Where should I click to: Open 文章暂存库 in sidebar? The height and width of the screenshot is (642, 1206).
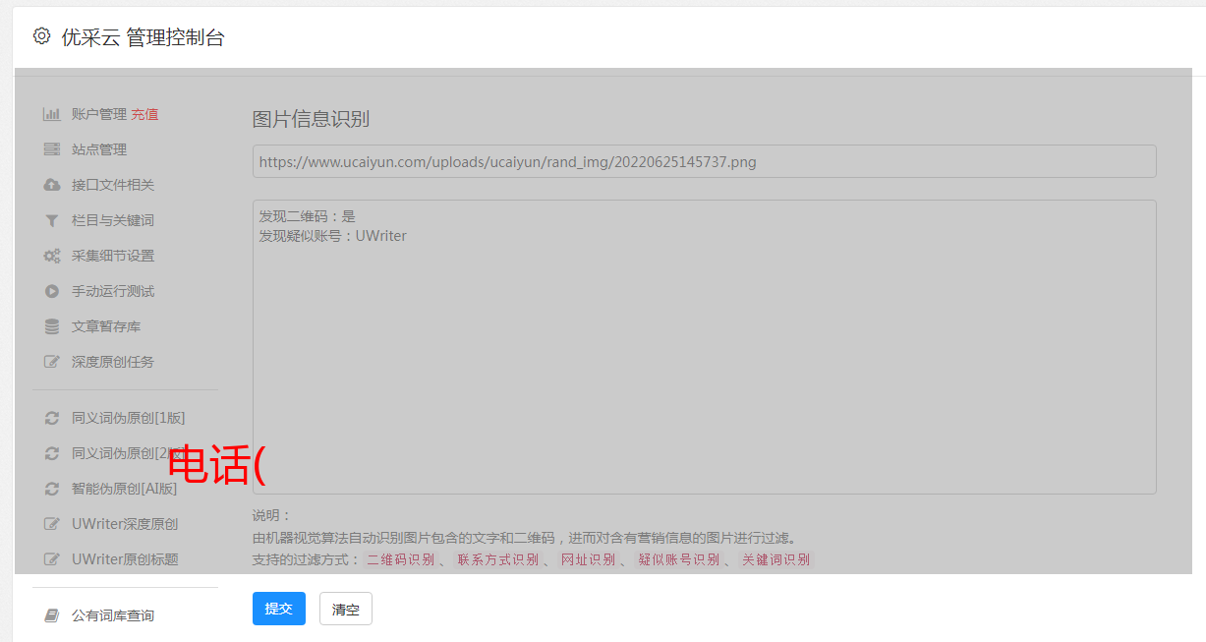click(x=106, y=326)
